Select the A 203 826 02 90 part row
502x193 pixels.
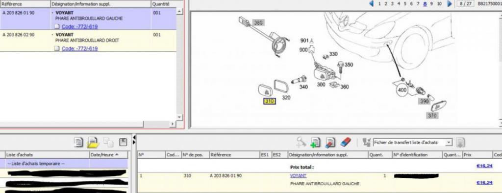[88, 41]
